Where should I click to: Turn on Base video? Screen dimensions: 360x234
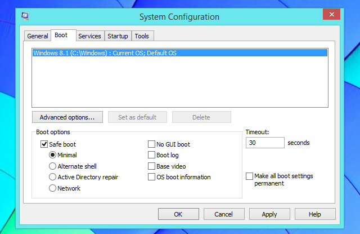pyautogui.click(x=151, y=166)
